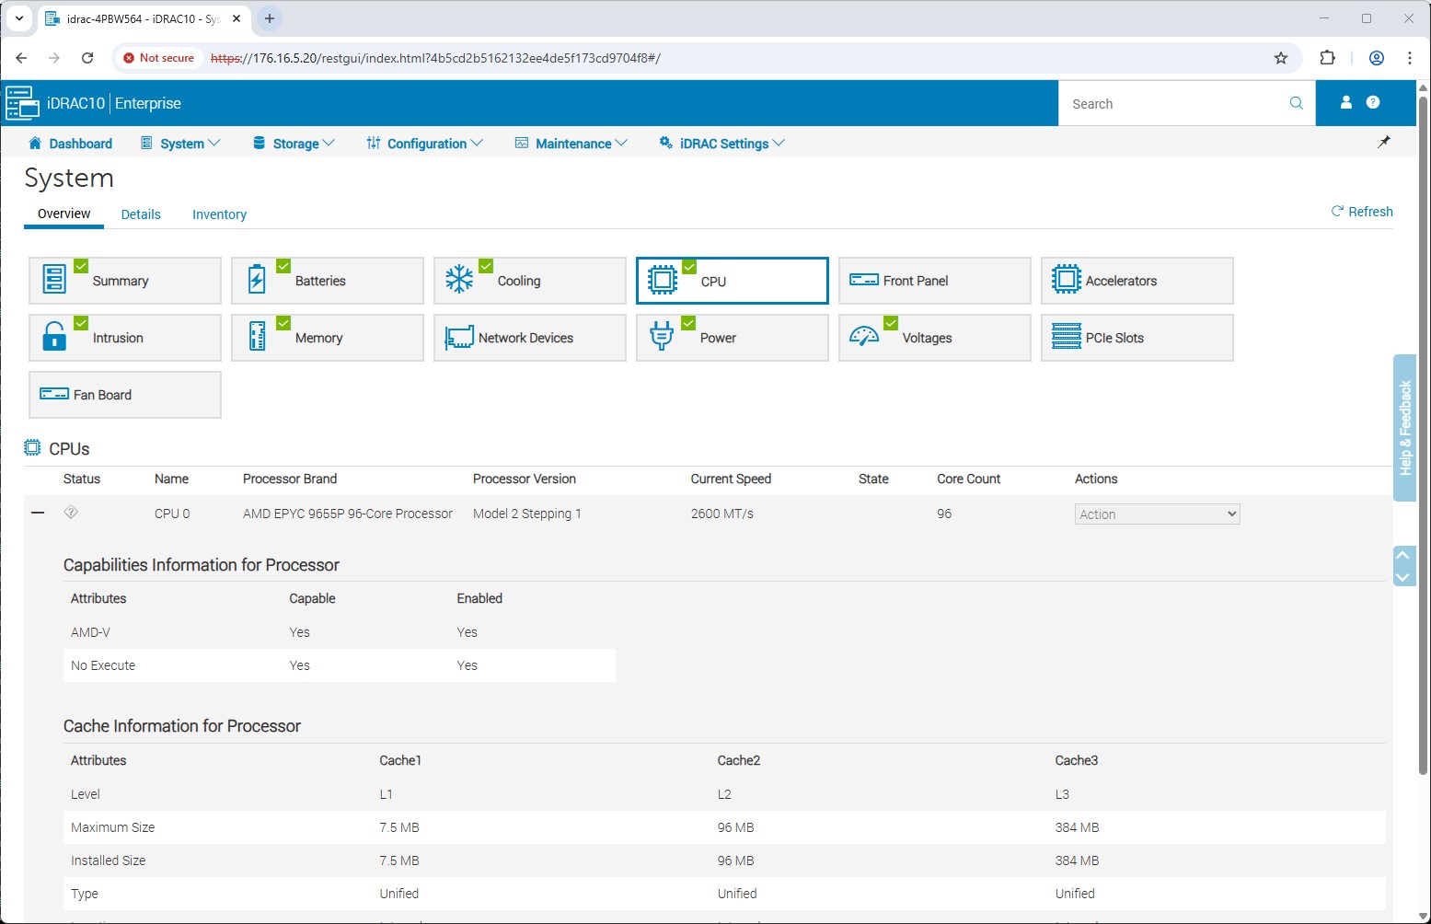Open the Action dropdown for CPU 0

tap(1157, 514)
